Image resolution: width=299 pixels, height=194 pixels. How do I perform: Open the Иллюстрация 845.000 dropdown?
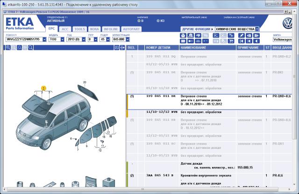point(128,40)
